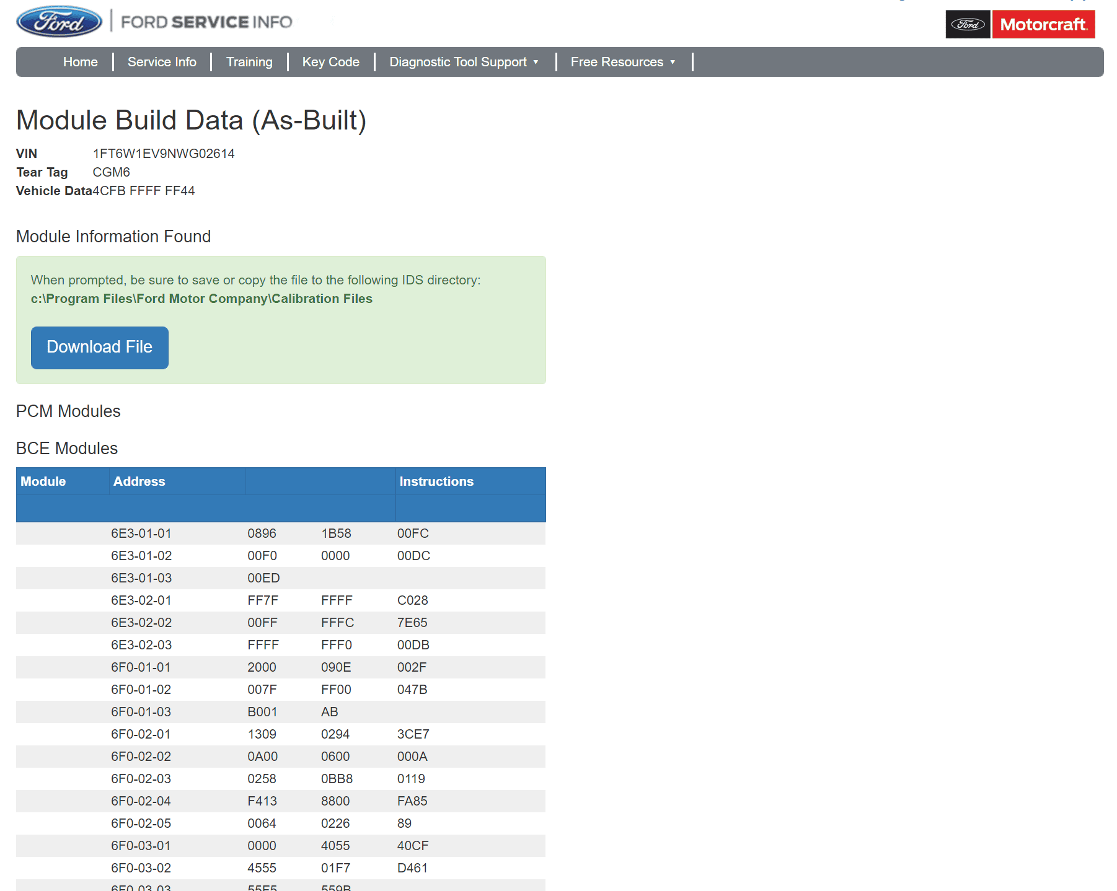Viewport: 1117px width, 891px height.
Task: Click the Ford oval logo
Action: coord(59,22)
